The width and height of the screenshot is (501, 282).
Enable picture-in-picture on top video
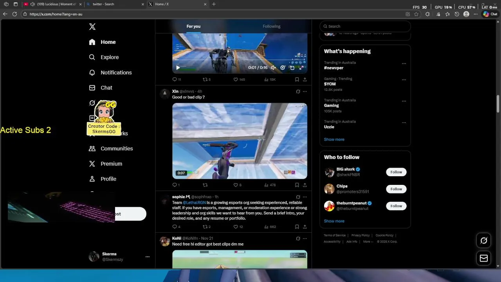click(x=292, y=67)
